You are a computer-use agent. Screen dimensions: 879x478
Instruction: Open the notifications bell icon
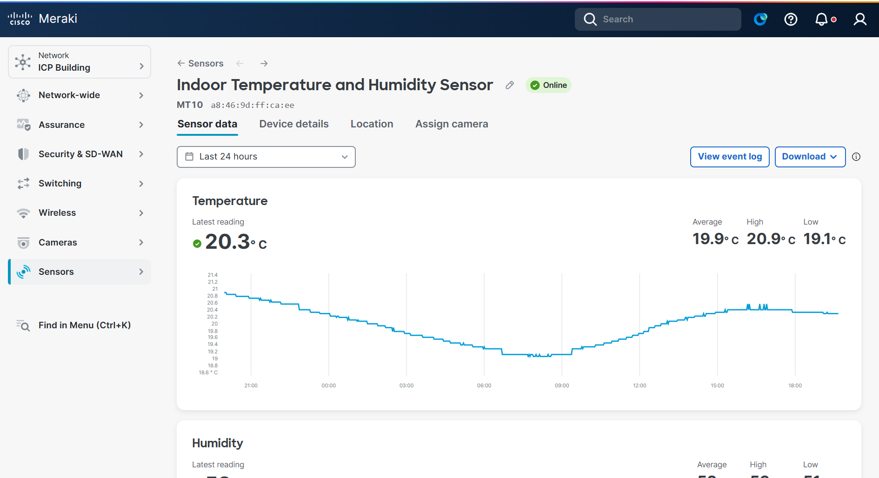tap(822, 19)
